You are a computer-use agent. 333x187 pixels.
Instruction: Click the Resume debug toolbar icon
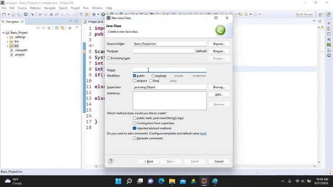(x=40, y=15)
